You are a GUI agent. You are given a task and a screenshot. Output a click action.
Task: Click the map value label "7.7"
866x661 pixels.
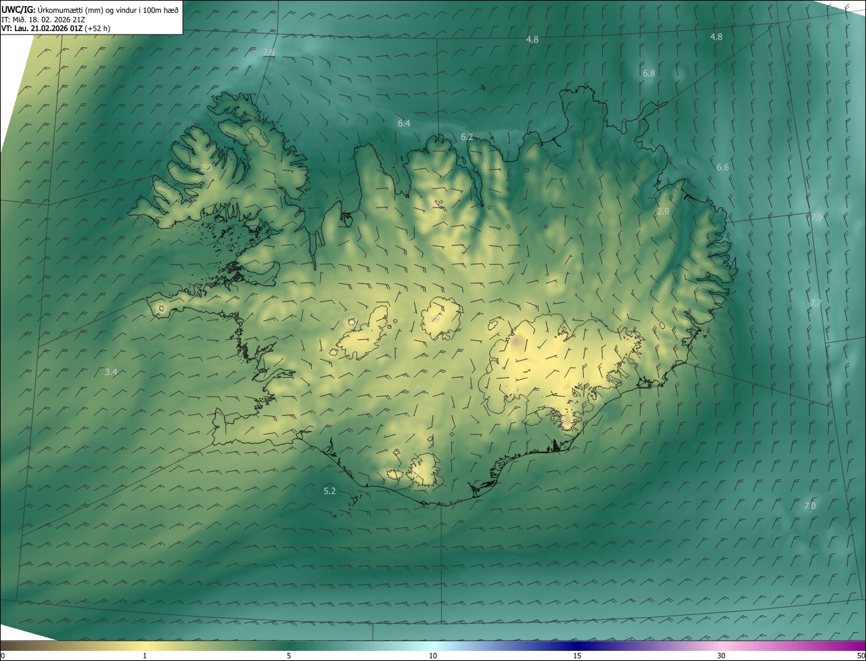pos(815,303)
